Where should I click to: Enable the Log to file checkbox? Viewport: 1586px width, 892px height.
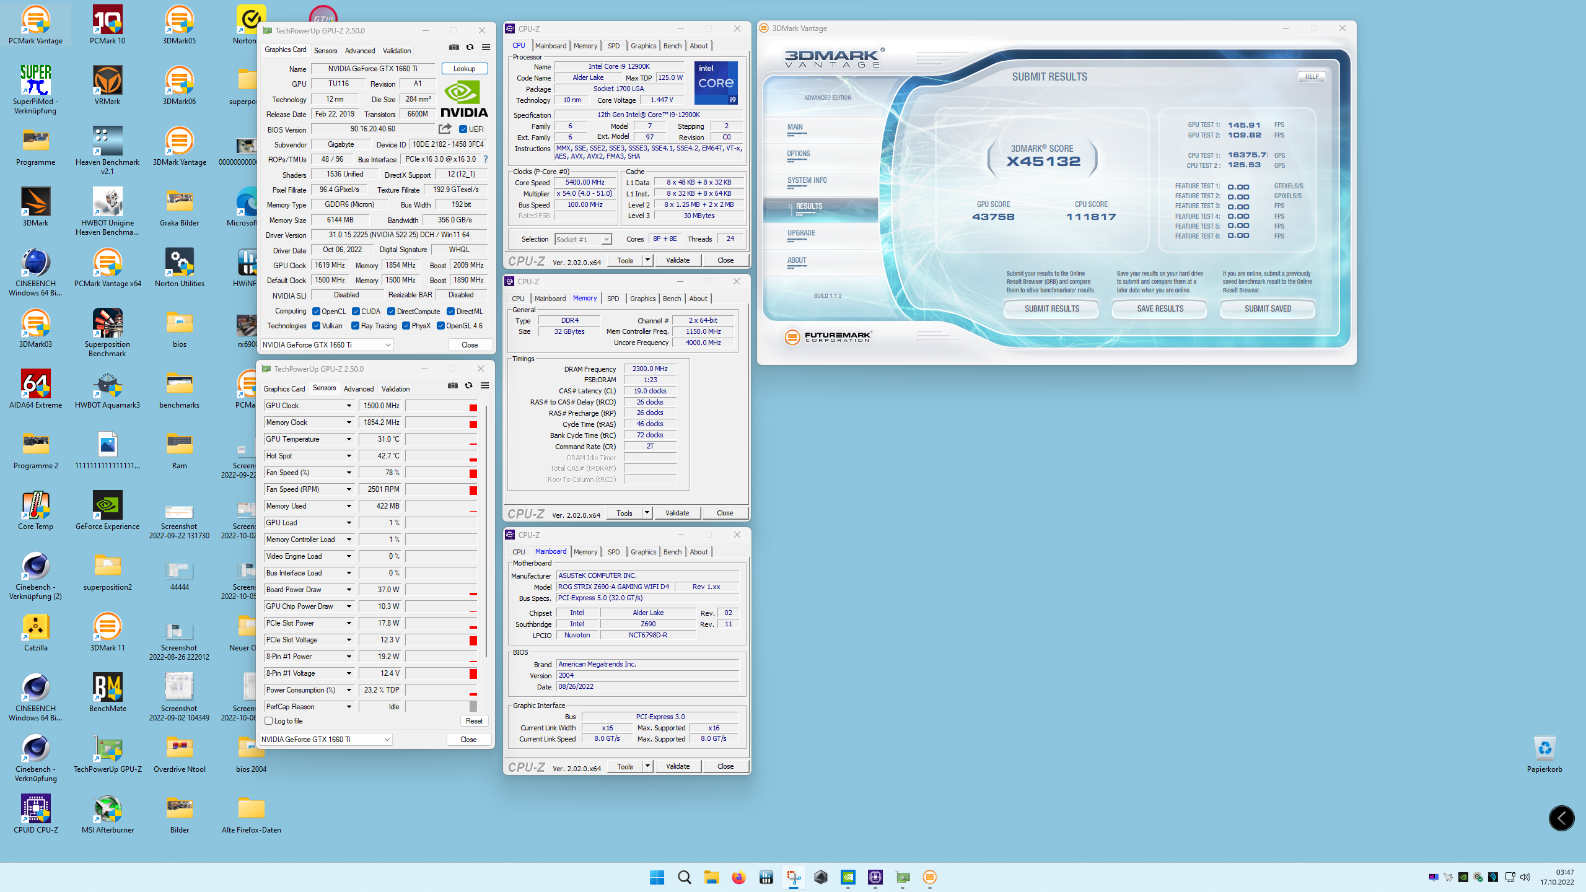tap(269, 721)
